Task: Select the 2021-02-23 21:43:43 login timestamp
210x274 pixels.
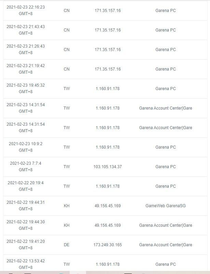Action: (26, 30)
